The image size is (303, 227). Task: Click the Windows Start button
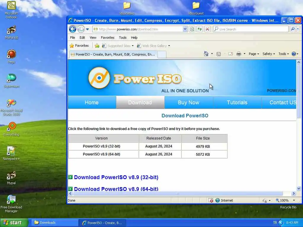click(x=14, y=223)
